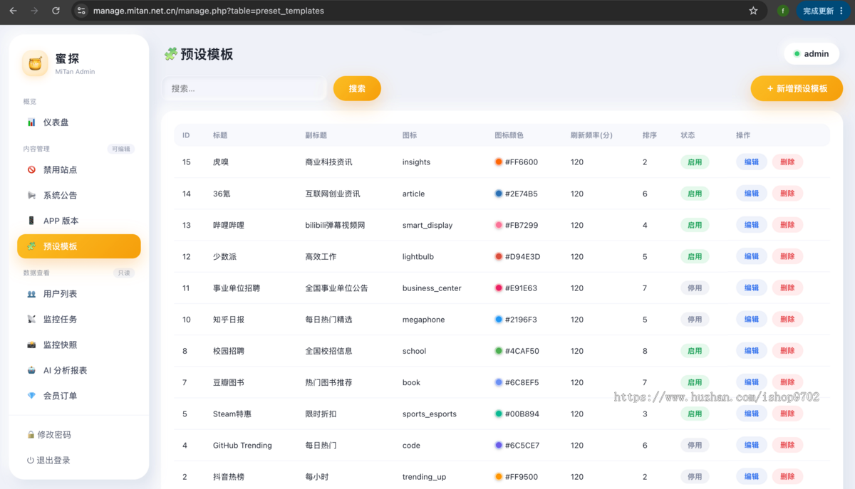Viewport: 855px width, 489px height.
Task: Delete the 36氪 template row
Action: pos(787,194)
